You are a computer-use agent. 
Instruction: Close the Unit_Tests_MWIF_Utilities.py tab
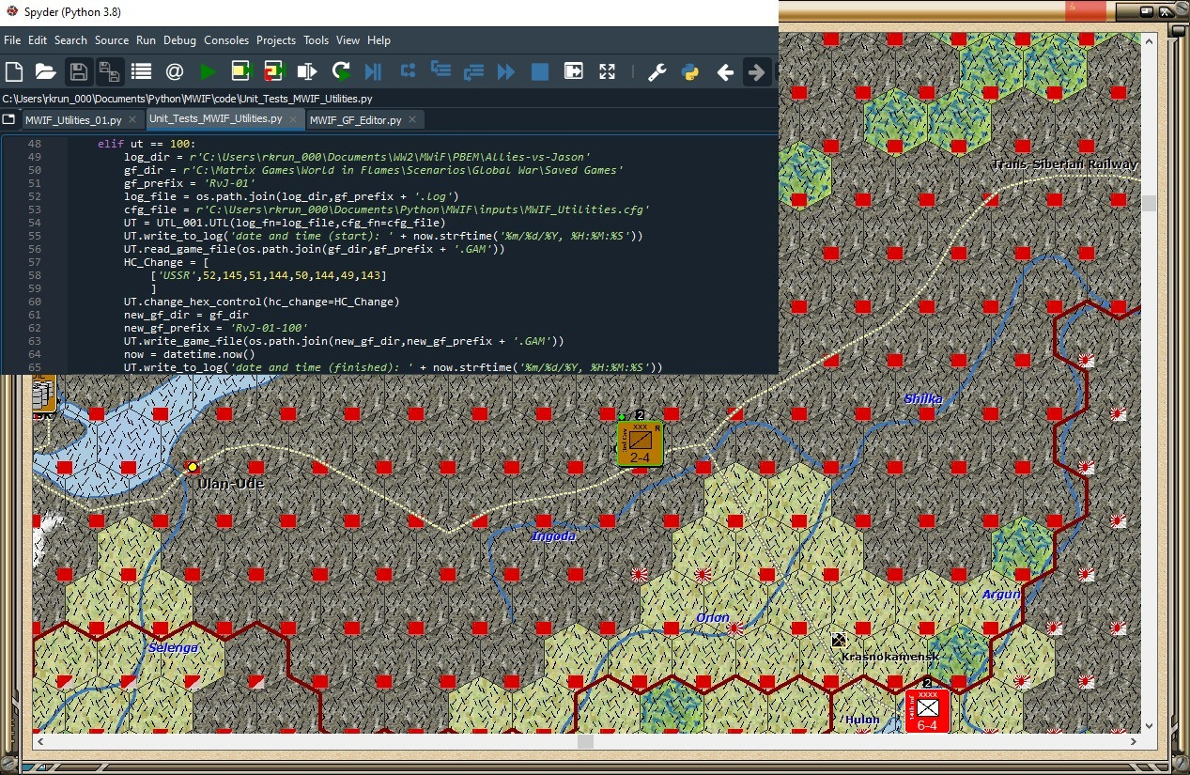293,119
